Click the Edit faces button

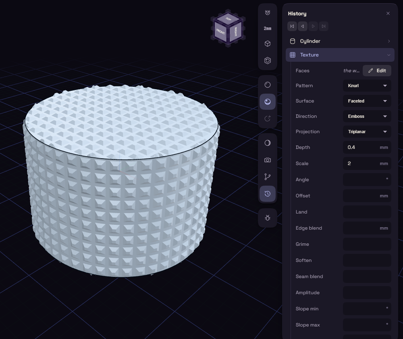pyautogui.click(x=377, y=71)
